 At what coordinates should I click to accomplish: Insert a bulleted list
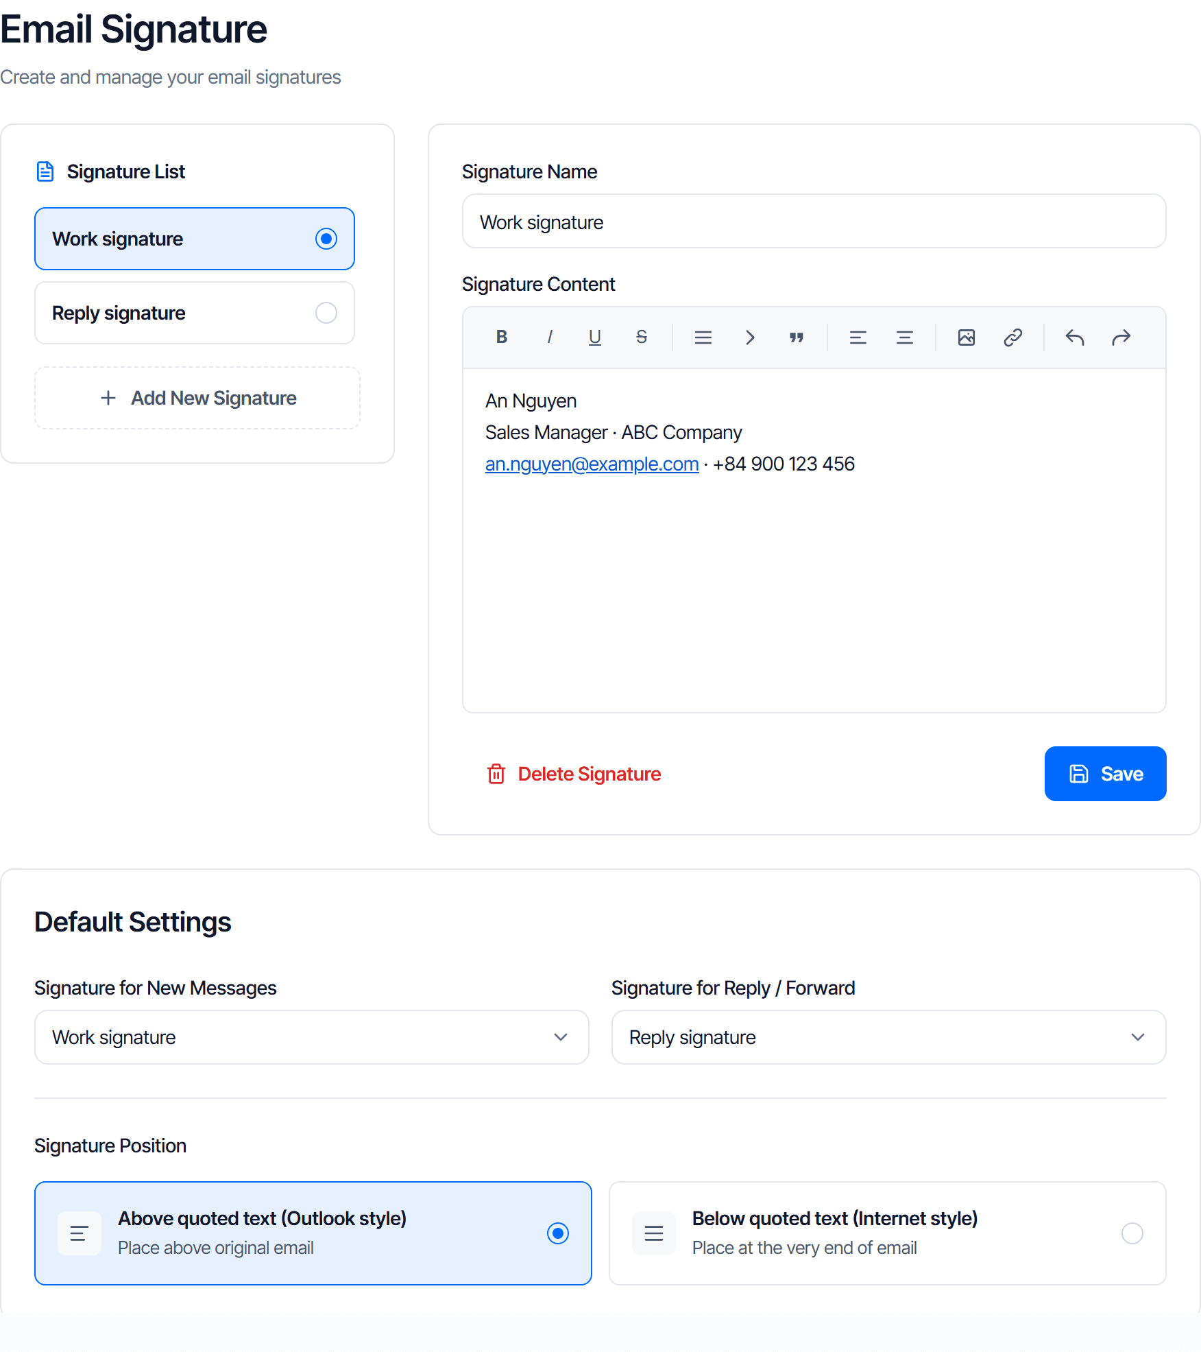point(703,337)
